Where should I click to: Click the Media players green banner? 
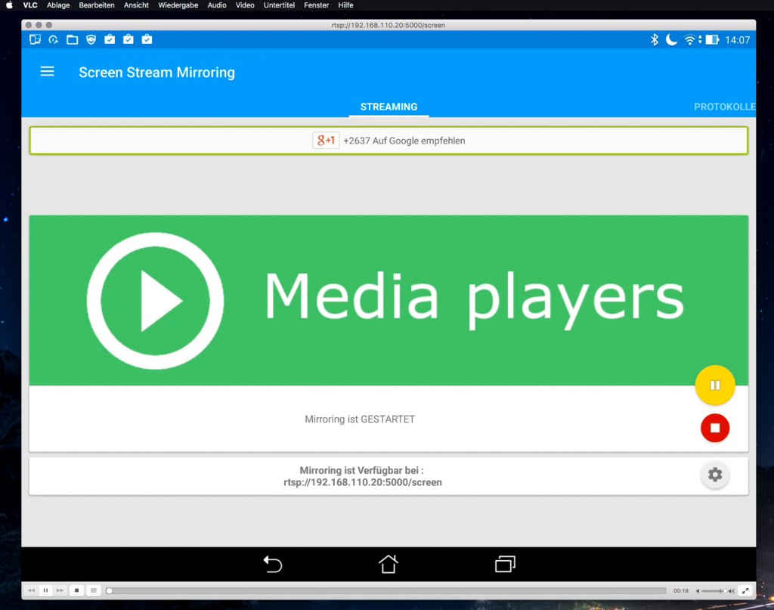click(389, 300)
